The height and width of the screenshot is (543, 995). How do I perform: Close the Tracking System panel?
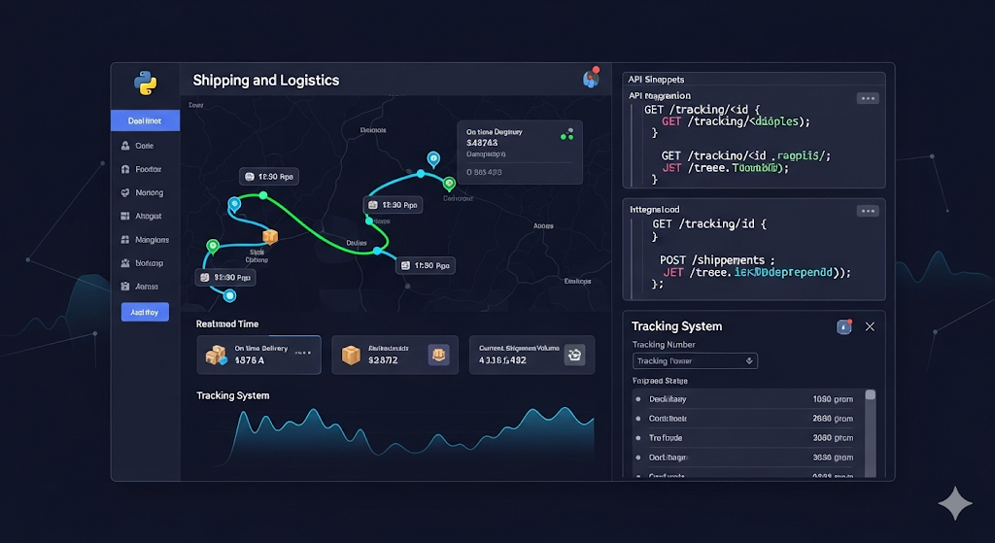(870, 326)
